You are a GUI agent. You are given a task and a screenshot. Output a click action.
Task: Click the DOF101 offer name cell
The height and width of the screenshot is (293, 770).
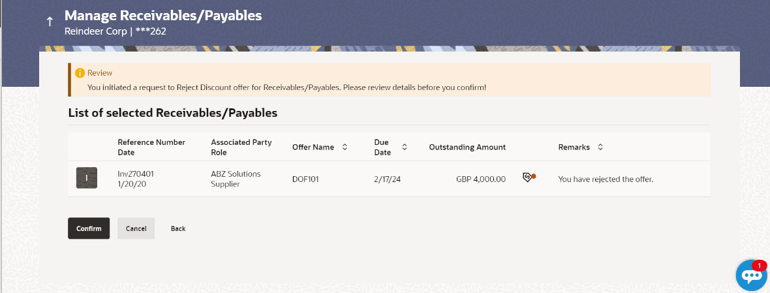pos(305,179)
